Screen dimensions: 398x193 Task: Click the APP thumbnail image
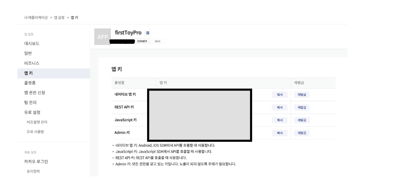[x=103, y=37]
